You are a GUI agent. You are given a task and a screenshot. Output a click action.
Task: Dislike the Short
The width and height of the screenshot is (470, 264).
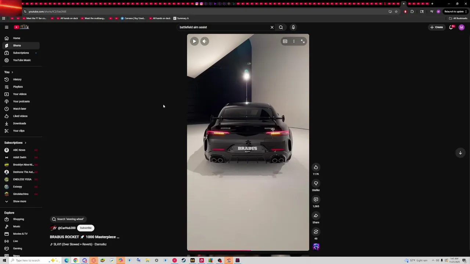coord(316,183)
